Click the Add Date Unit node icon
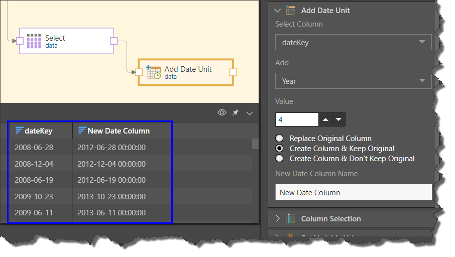The height and width of the screenshot is (257, 455). click(x=153, y=72)
